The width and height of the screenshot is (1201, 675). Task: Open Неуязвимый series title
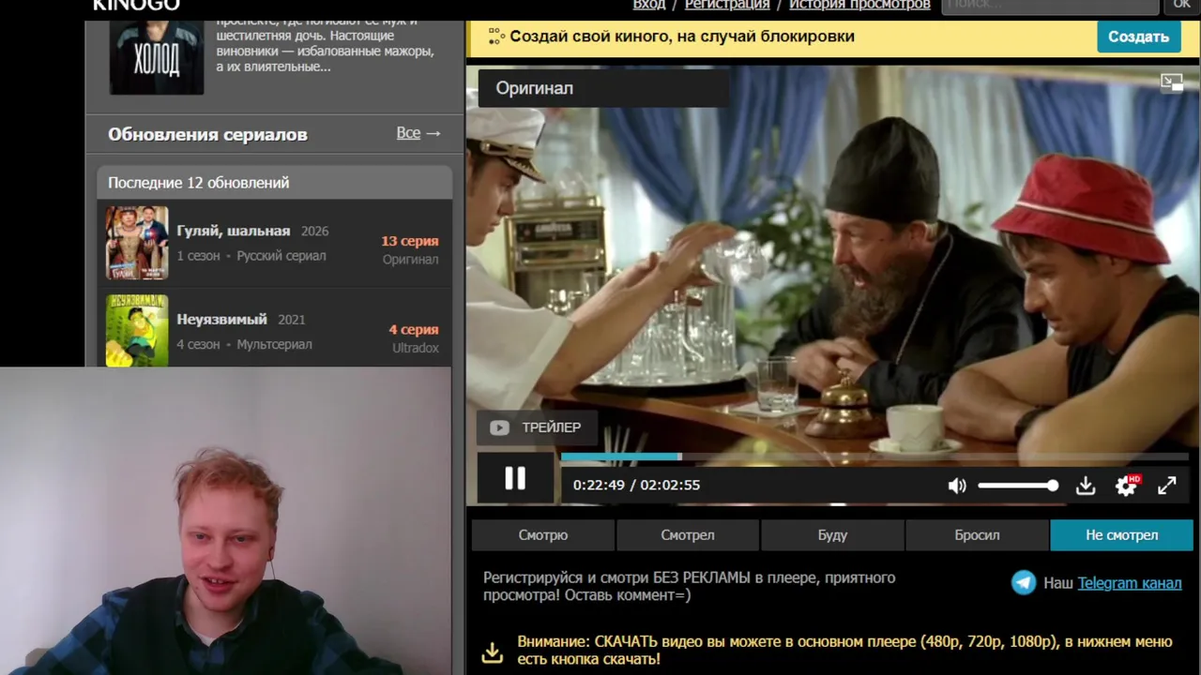pos(222,319)
